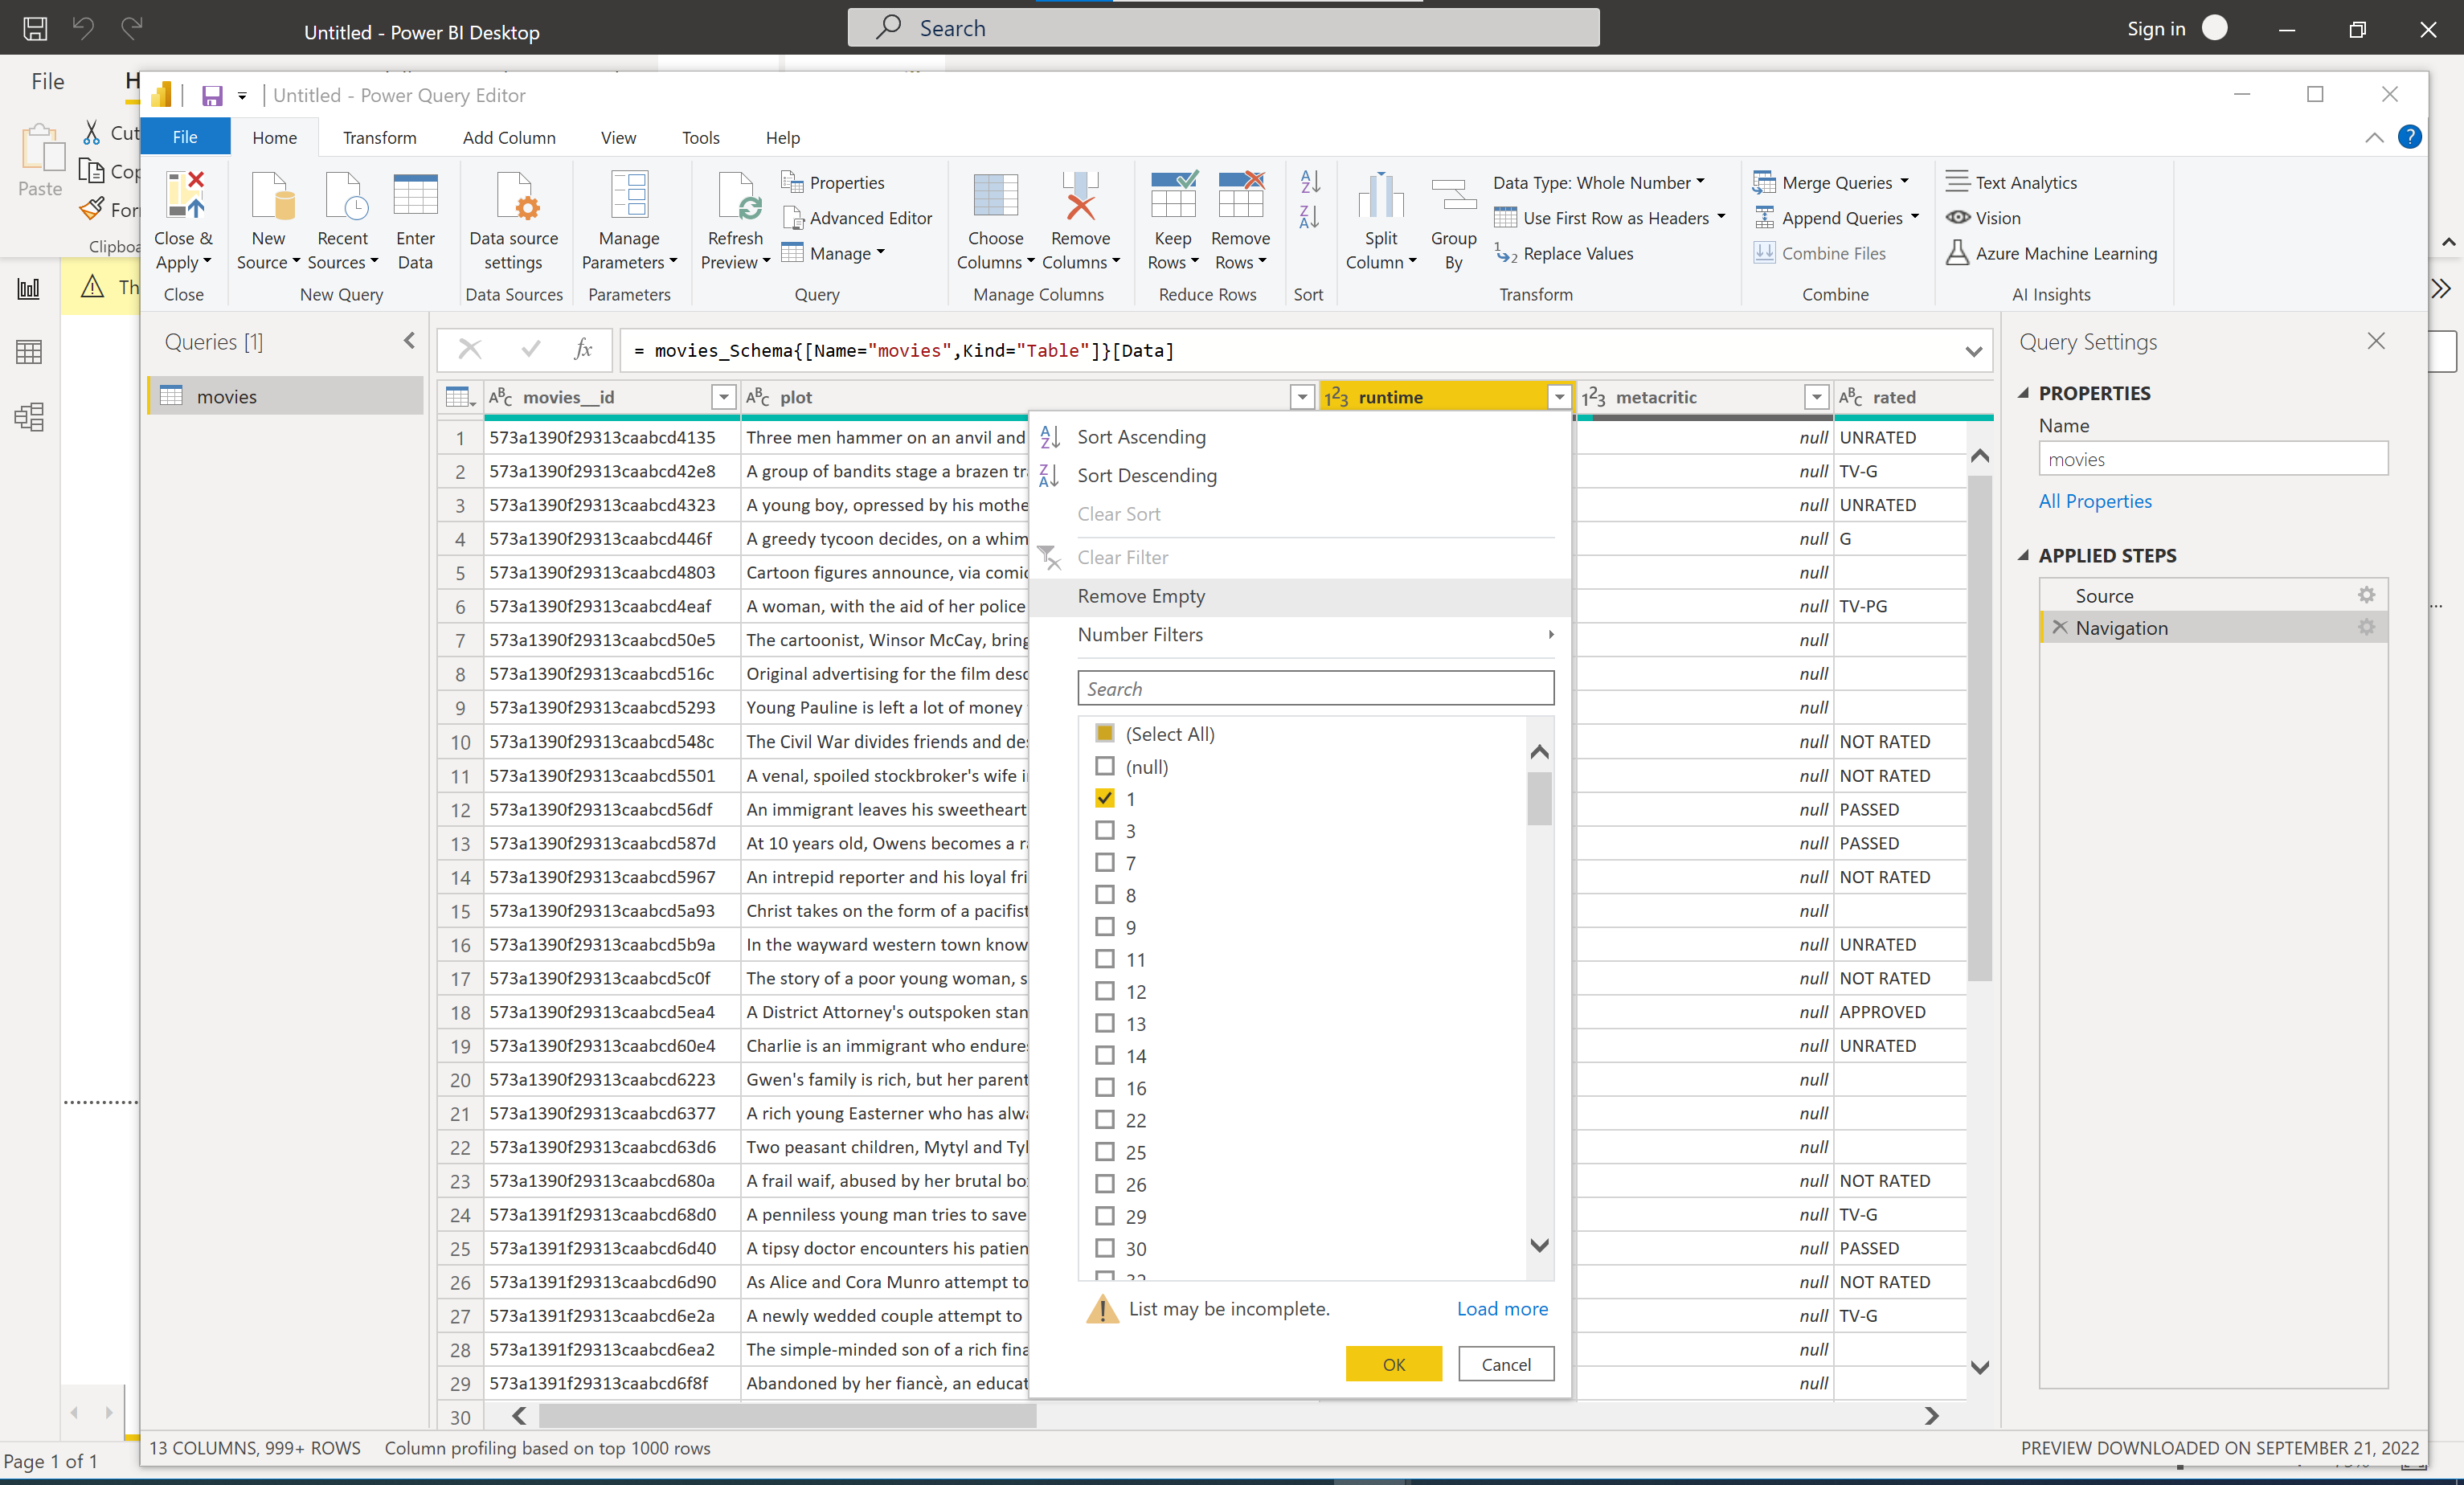This screenshot has height=1485, width=2464.
Task: Click the Split Column icon
Action: click(1381, 194)
